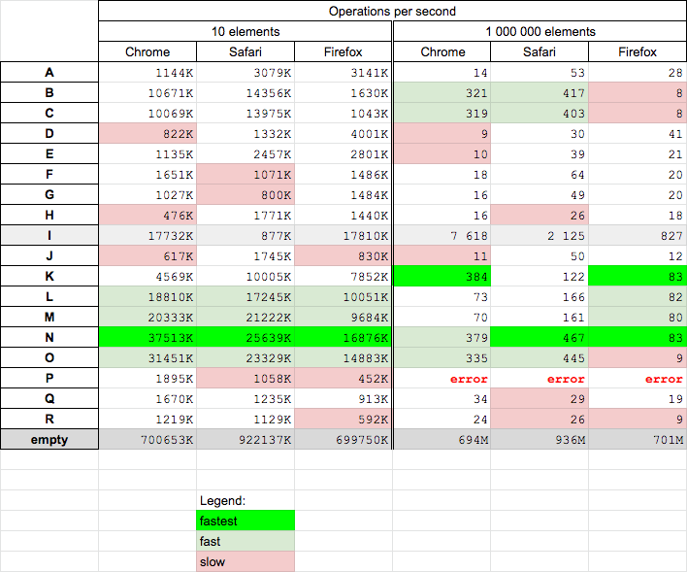Click red cell with value 617K
Viewport: 687px width, 572px height.
(147, 255)
